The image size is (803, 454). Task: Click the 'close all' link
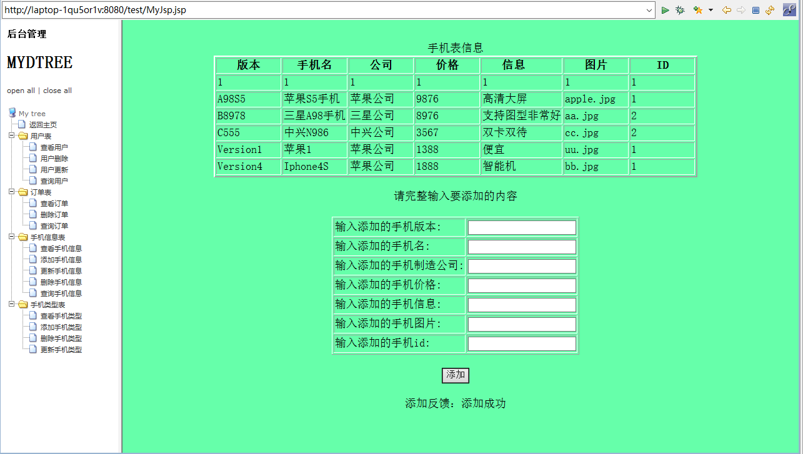pos(57,91)
